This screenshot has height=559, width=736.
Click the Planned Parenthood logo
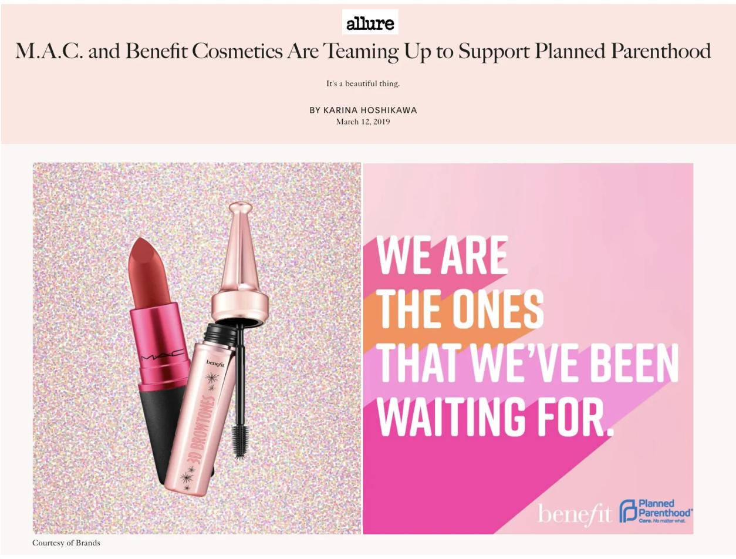656,511
